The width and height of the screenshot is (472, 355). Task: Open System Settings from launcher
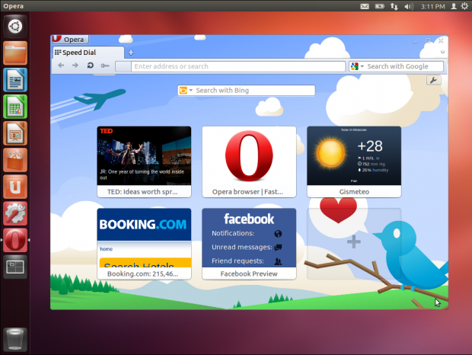click(x=15, y=213)
